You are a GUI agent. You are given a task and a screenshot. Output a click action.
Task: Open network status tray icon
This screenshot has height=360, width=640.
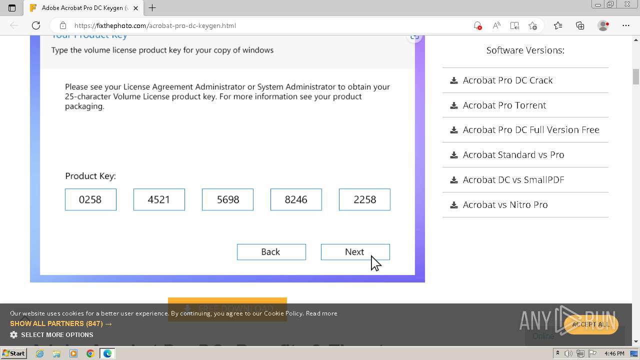(x=580, y=353)
